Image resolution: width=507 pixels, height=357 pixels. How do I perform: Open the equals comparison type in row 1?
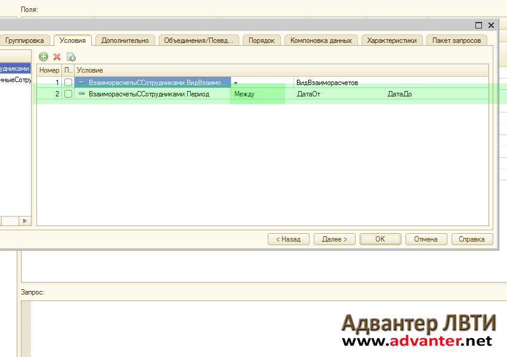(261, 83)
